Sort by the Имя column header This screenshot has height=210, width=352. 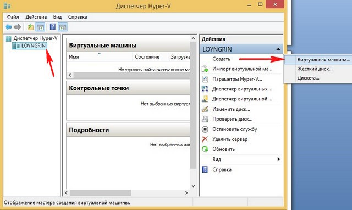99,57
